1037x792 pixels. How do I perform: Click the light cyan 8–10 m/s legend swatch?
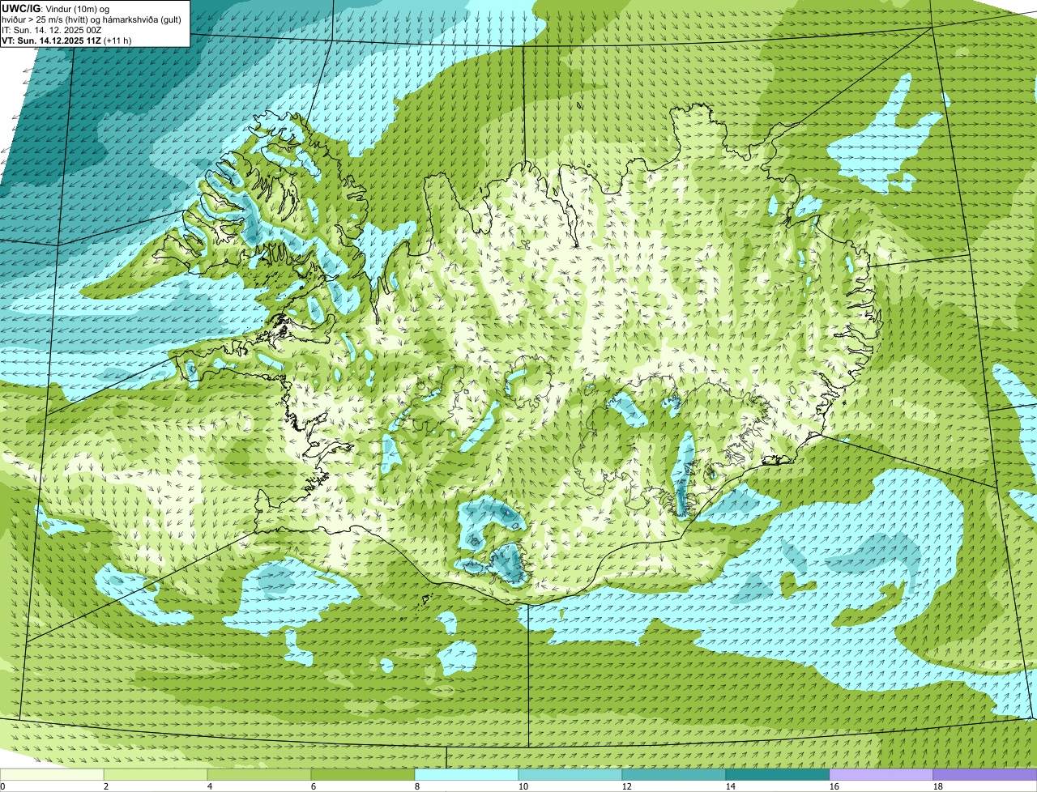coord(467,775)
